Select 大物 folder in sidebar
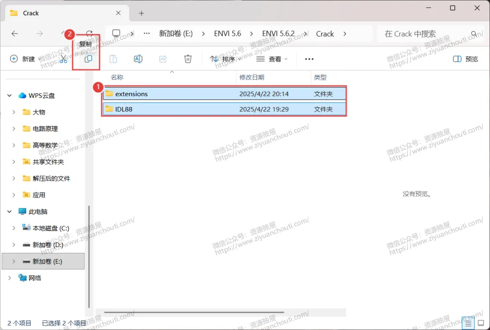The width and height of the screenshot is (490, 330). point(34,112)
